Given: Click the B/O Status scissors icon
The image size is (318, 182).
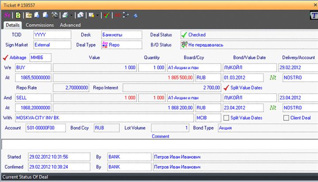Looking at the screenshot, I should [x=184, y=45].
